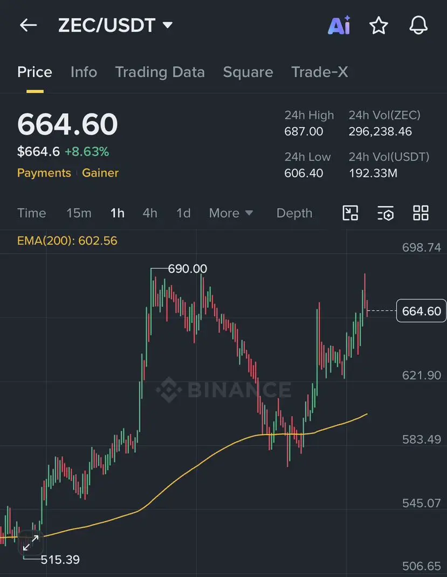447x577 pixels.
Task: Select the 1d chart interval
Action: pyautogui.click(x=183, y=213)
